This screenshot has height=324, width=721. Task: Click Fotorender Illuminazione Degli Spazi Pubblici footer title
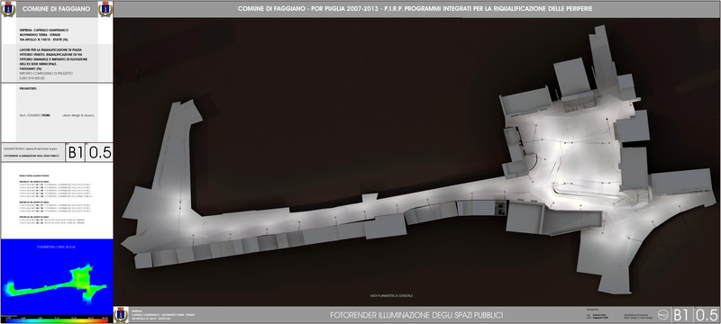coord(416,315)
